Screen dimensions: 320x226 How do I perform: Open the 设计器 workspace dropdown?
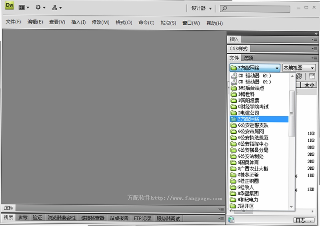click(201, 8)
